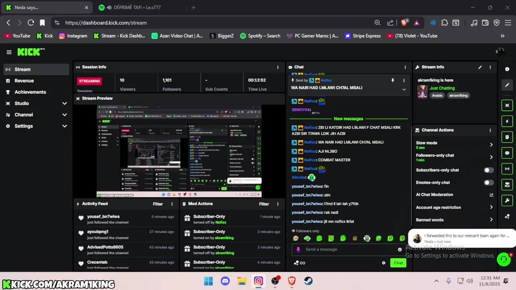Open File Explorer from the taskbar
This screenshot has height=290, width=516.
tap(241, 281)
